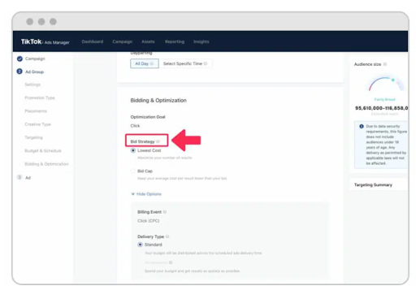
Task: Select the Standard delivery radio button
Action: [x=140, y=245]
